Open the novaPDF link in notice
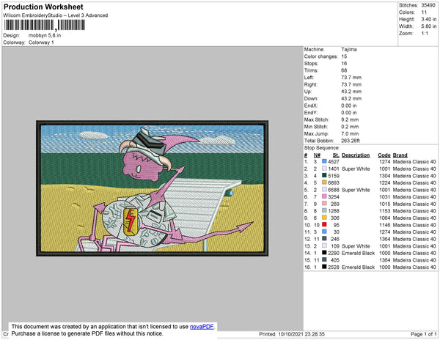The height and width of the screenshot is (340, 440). coord(202,327)
